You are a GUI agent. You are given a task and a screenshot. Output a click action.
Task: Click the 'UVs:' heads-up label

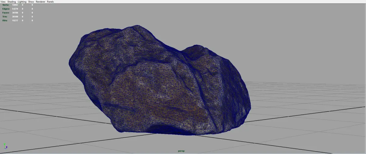pos(5,20)
